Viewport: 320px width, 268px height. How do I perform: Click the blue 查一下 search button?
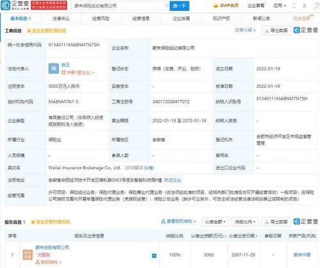180,6
